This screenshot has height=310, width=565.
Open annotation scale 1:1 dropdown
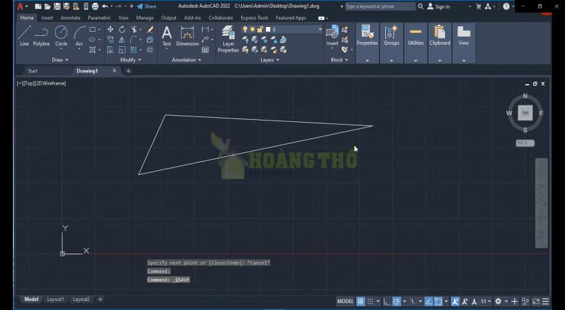click(485, 301)
